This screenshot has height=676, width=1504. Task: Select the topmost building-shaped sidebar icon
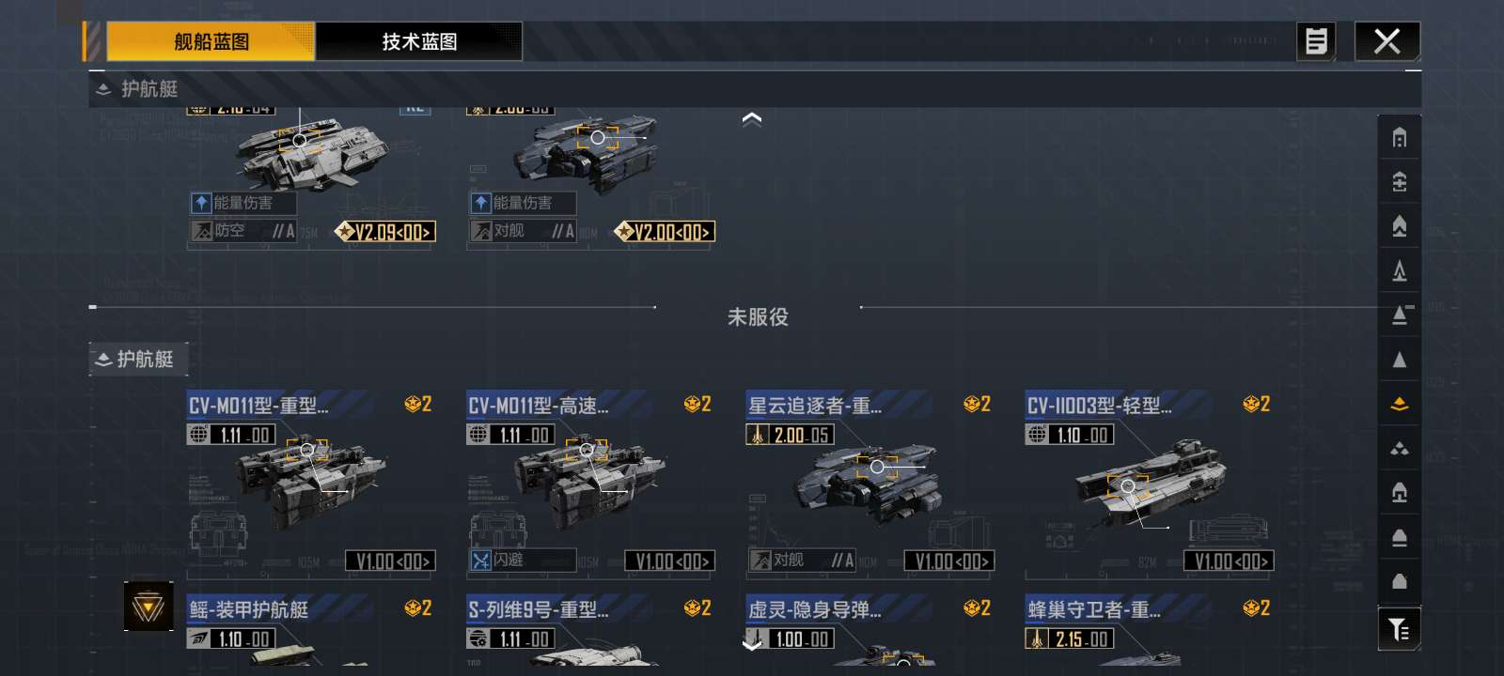tap(1399, 138)
